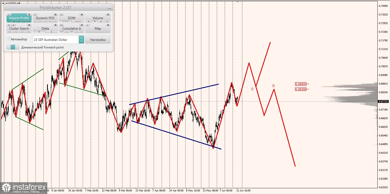The image size is (390, 194).
Task: Toggle the Delta indicator
Action: pyautogui.click(x=45, y=28)
